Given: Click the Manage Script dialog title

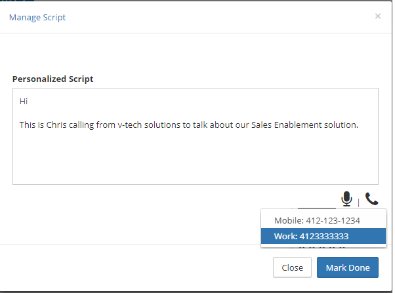Looking at the screenshot, I should click(x=37, y=17).
